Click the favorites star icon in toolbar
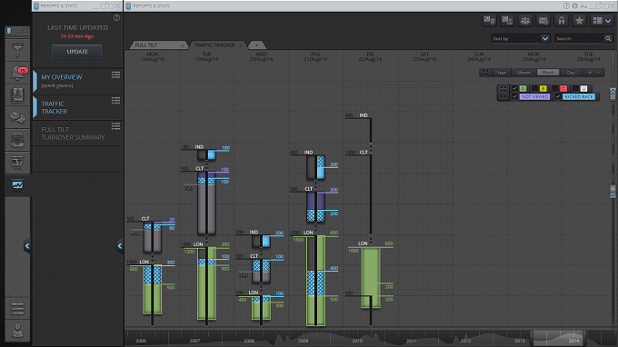This screenshot has height=347, width=618. click(580, 21)
